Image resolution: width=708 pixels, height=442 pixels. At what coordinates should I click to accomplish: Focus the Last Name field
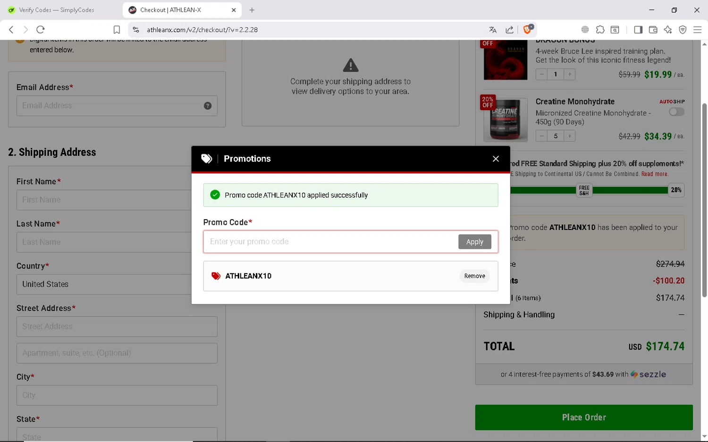tap(104, 242)
